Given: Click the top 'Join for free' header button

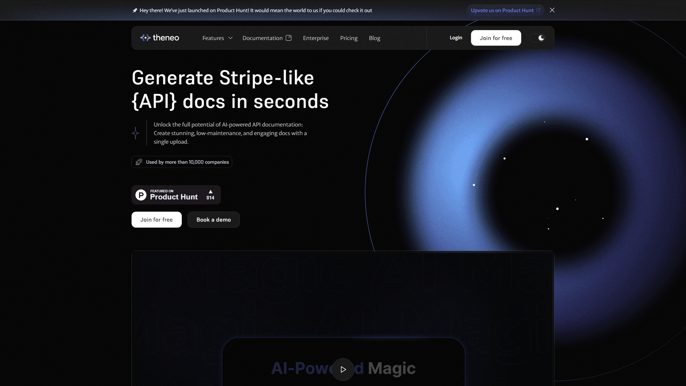Looking at the screenshot, I should pos(496,38).
